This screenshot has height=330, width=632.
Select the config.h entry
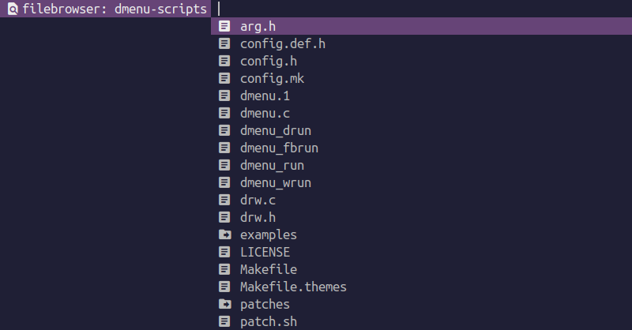421,61
